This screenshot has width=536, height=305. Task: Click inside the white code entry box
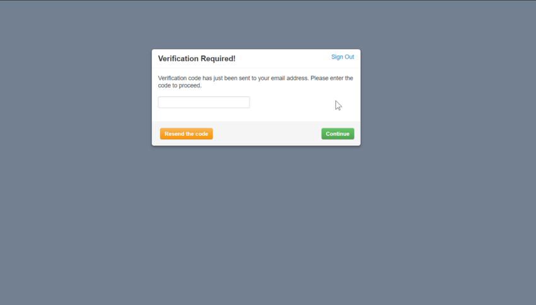[204, 103]
